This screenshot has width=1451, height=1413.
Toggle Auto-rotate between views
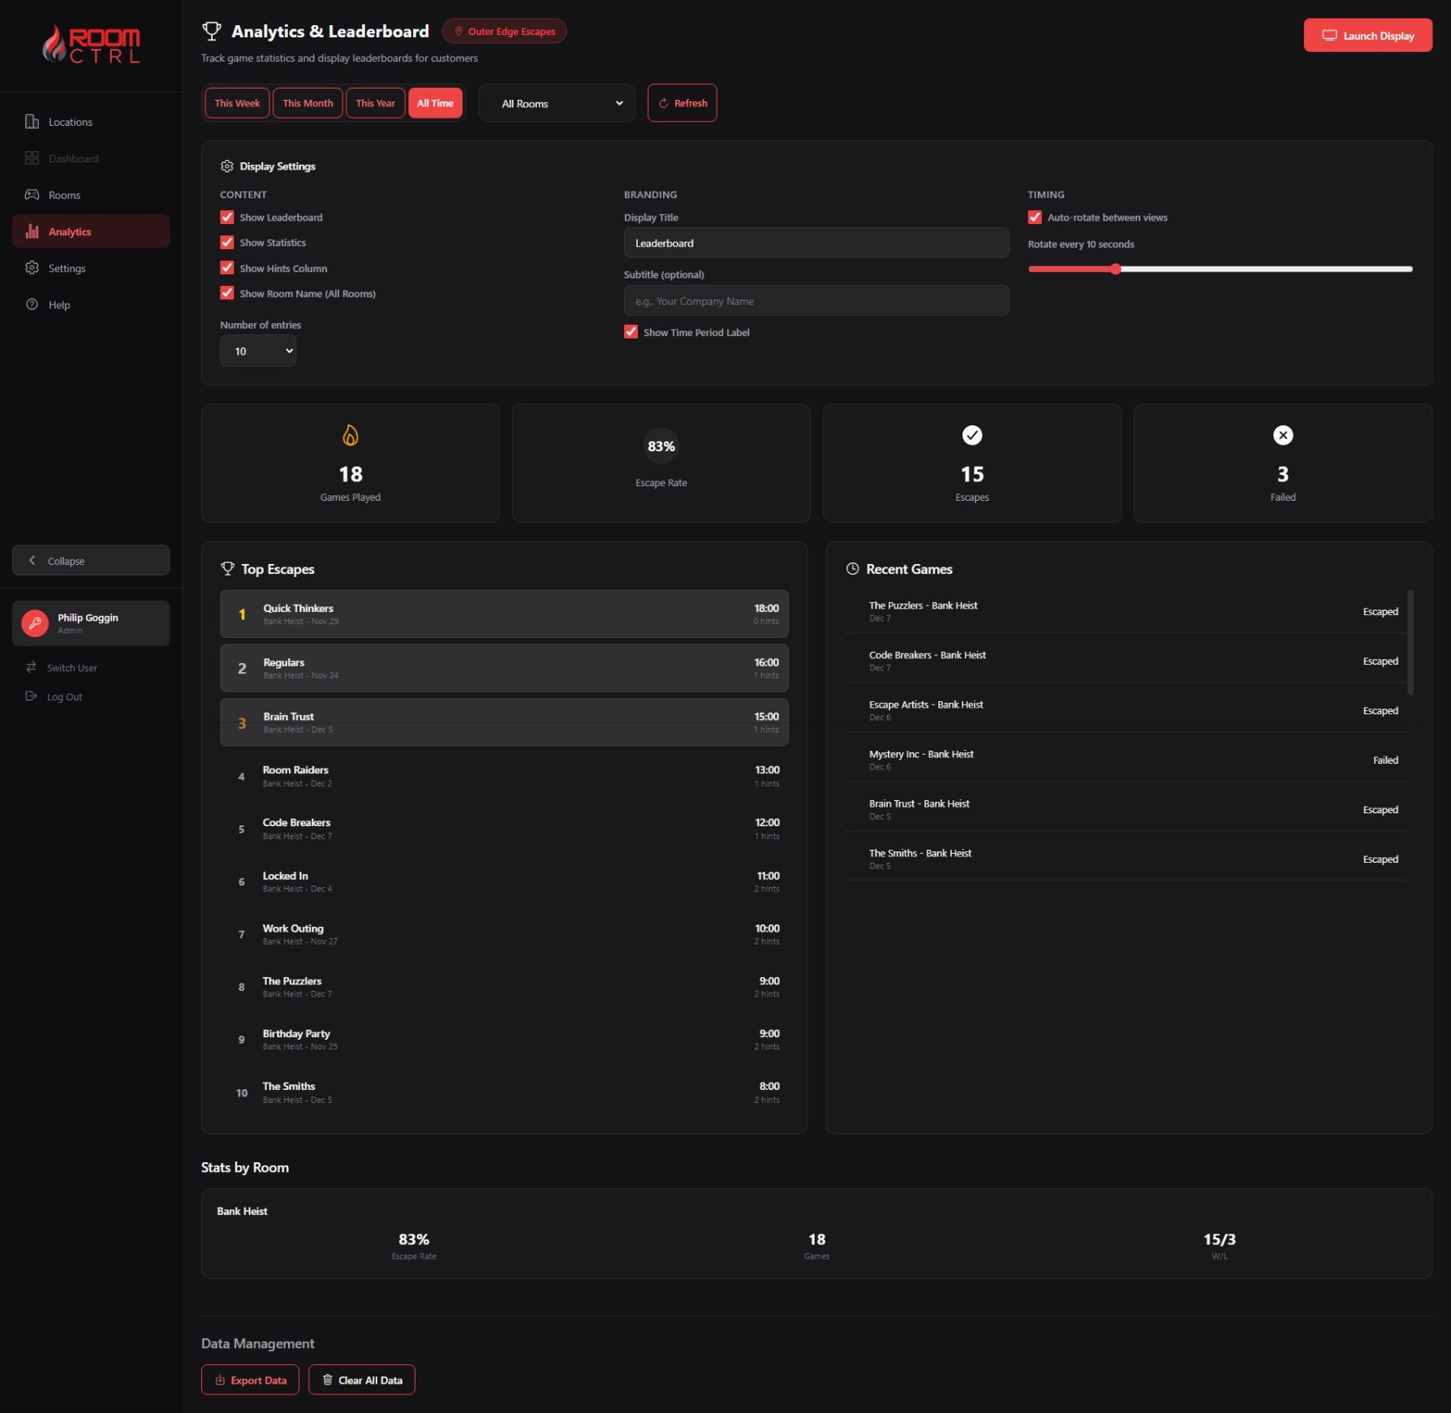tap(1035, 217)
